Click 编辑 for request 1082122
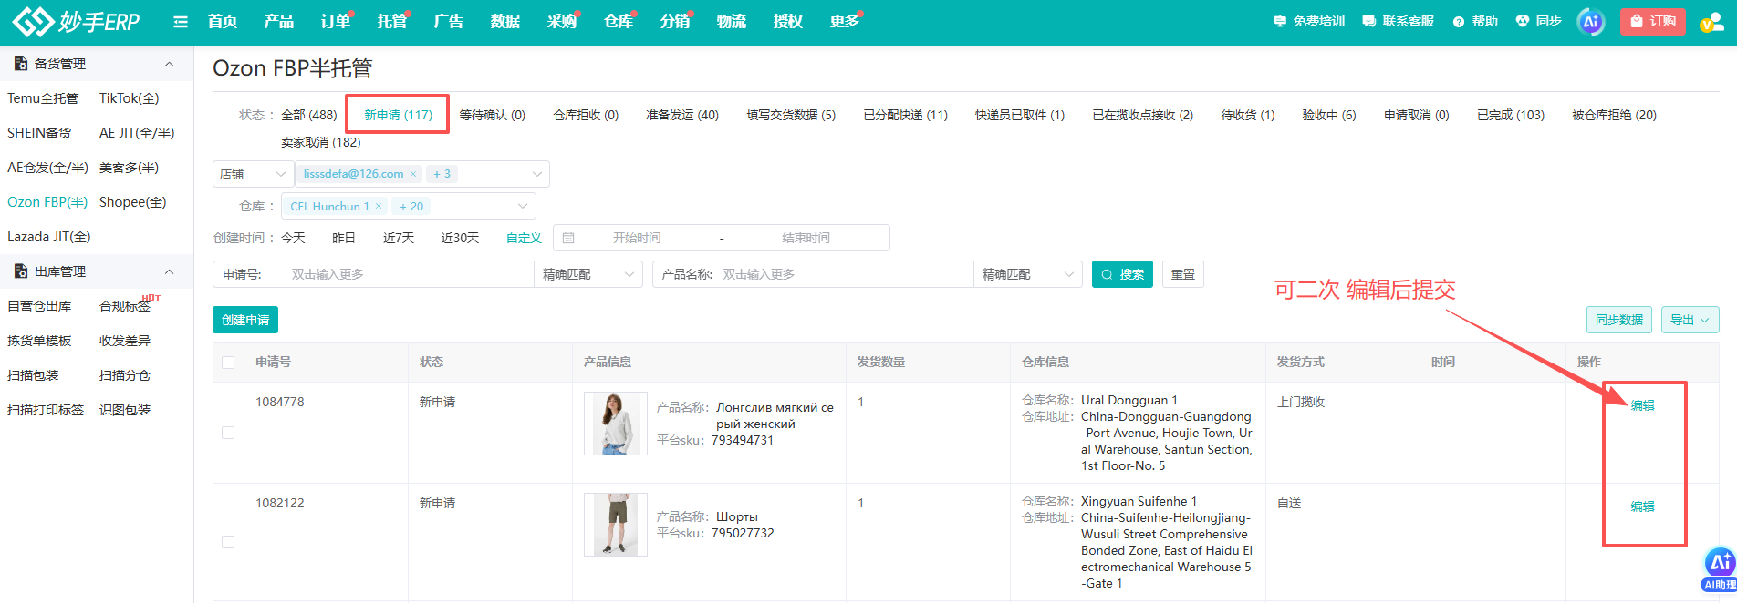Viewport: 1737px width, 603px height. coord(1643,506)
